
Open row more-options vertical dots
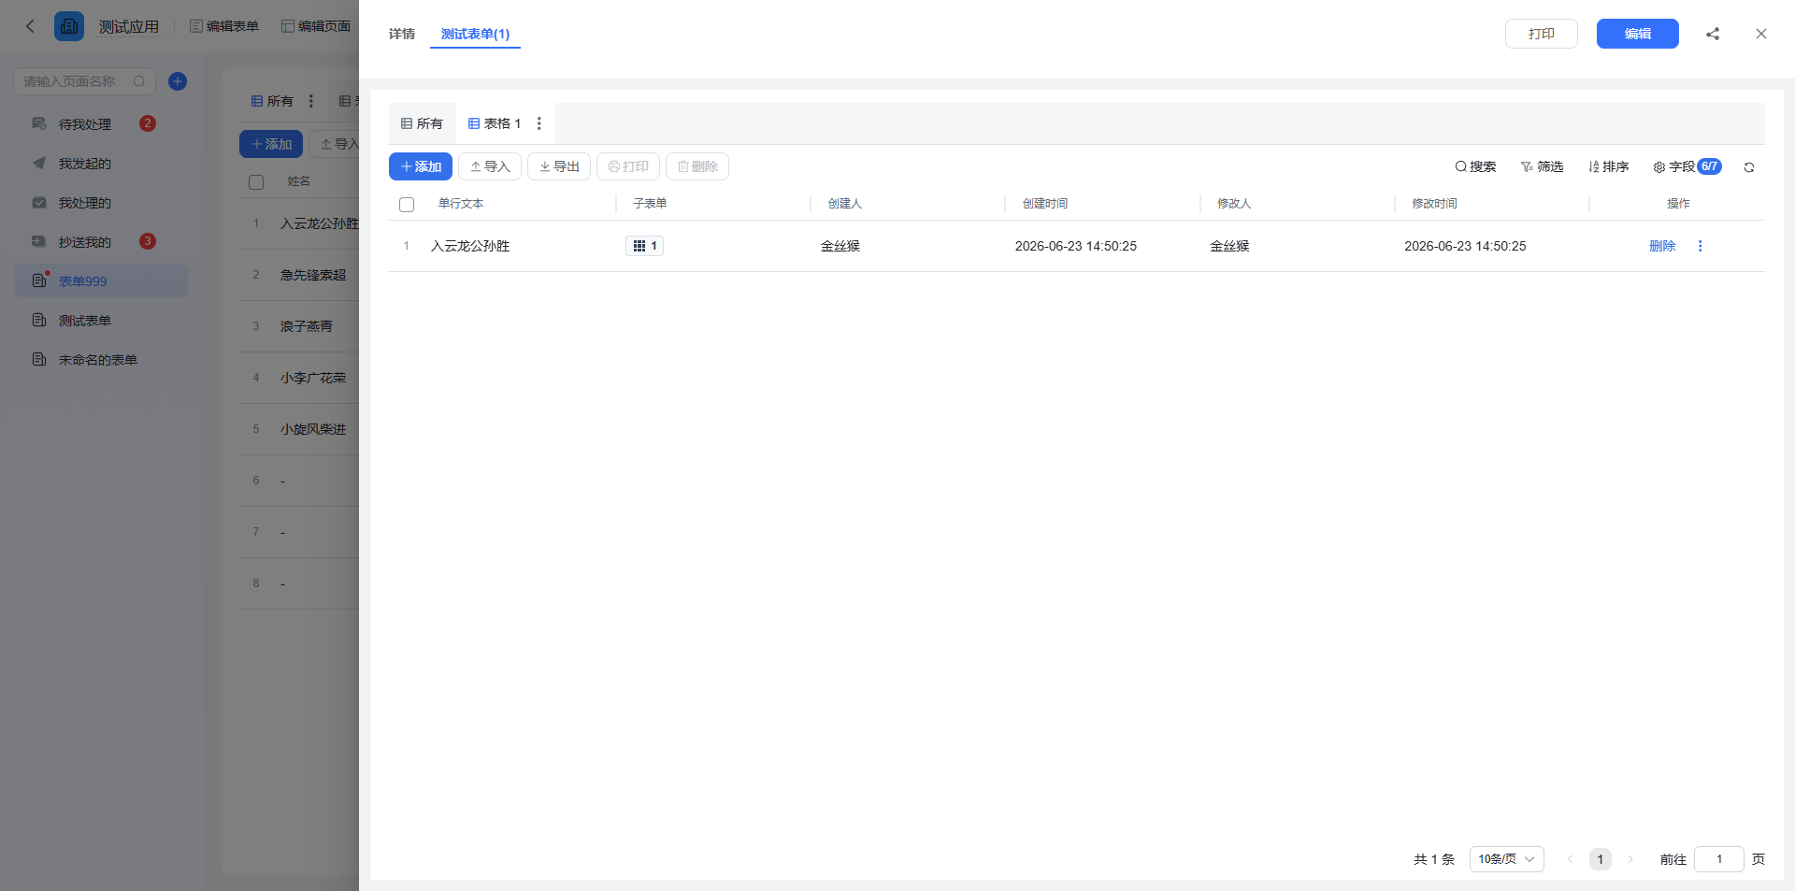(1700, 246)
